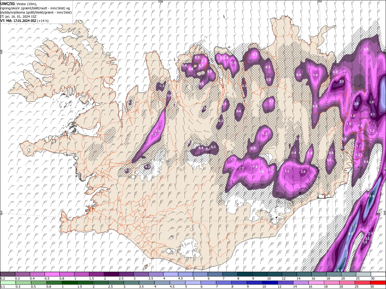
Task: Click the '9.1' value near the legend
Action: (340, 270)
